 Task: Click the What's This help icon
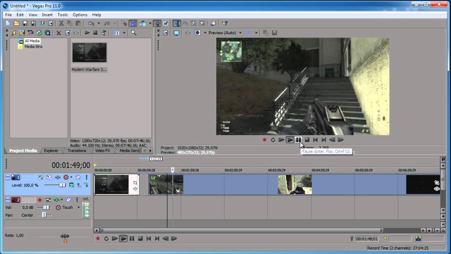pos(225,23)
